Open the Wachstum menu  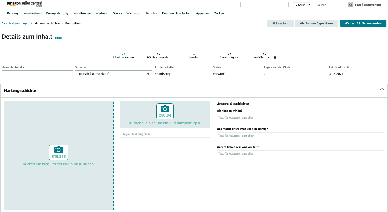click(134, 13)
